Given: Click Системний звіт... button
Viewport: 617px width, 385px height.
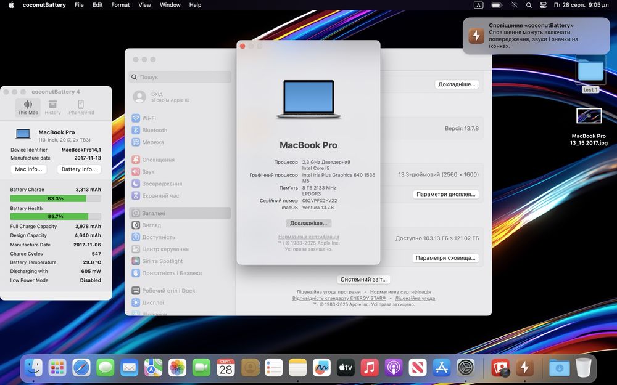Looking at the screenshot, I should [x=363, y=280].
